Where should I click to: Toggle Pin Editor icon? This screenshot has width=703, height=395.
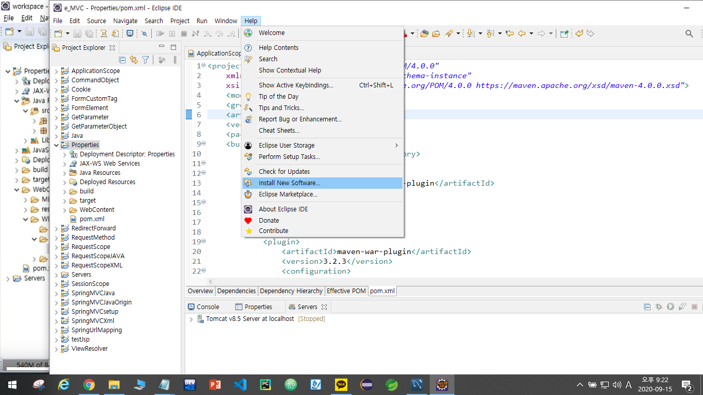point(564,33)
